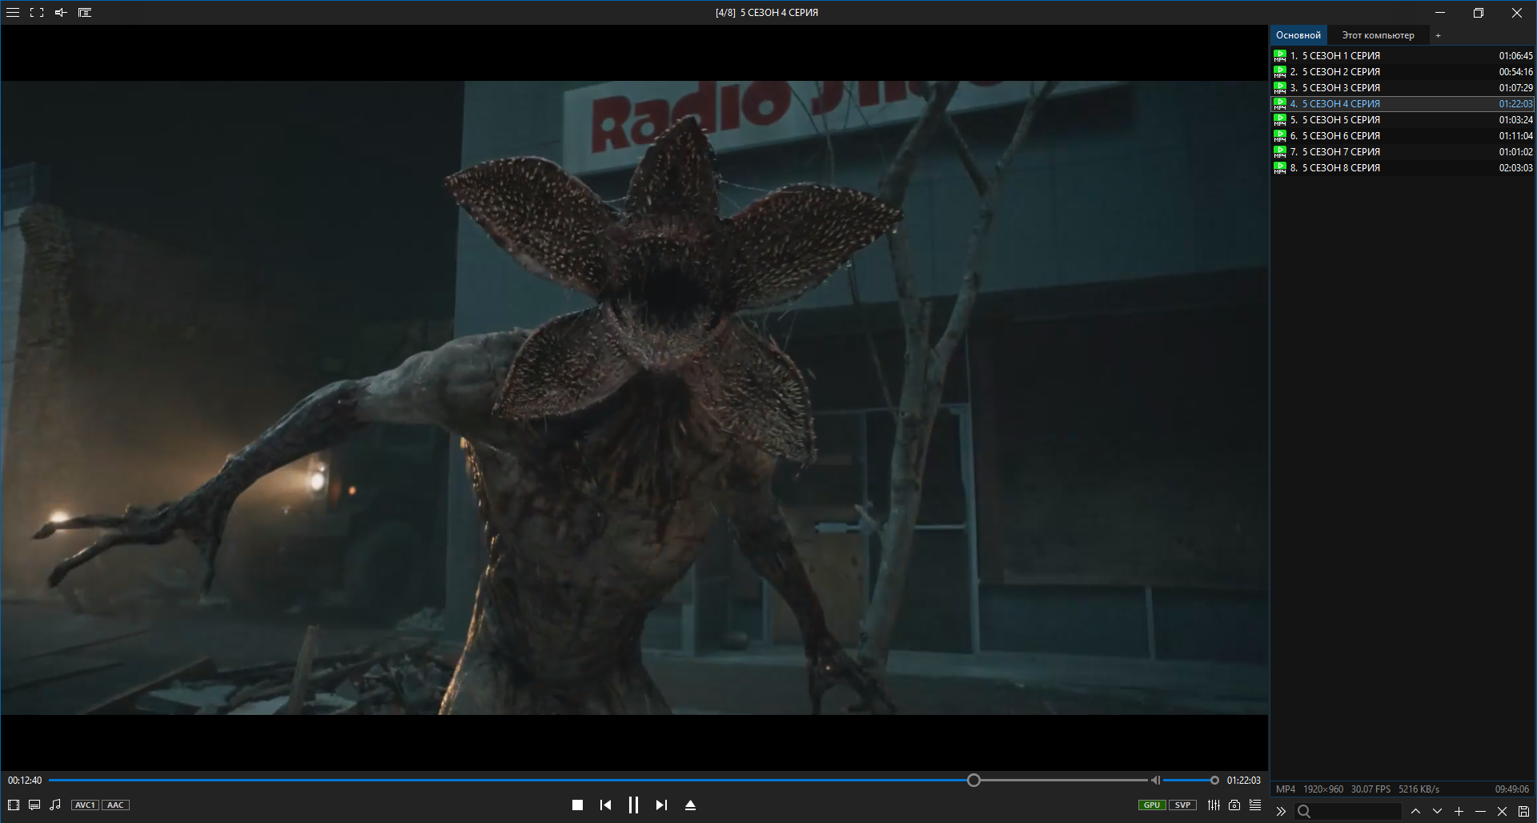The width and height of the screenshot is (1537, 823).
Task: Move selected playlist item down
Action: (x=1437, y=812)
